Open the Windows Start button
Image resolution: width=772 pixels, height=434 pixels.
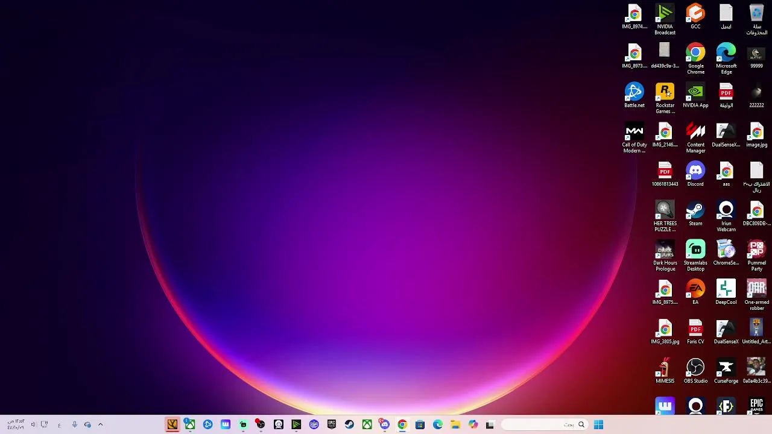pos(598,424)
